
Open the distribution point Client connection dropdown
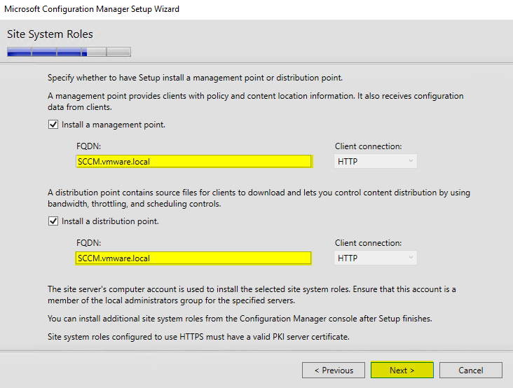(375, 258)
